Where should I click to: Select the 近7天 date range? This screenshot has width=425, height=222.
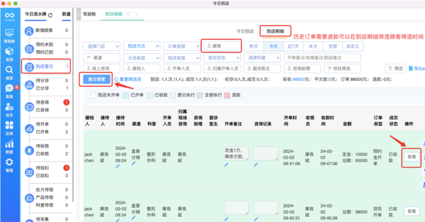294,46
